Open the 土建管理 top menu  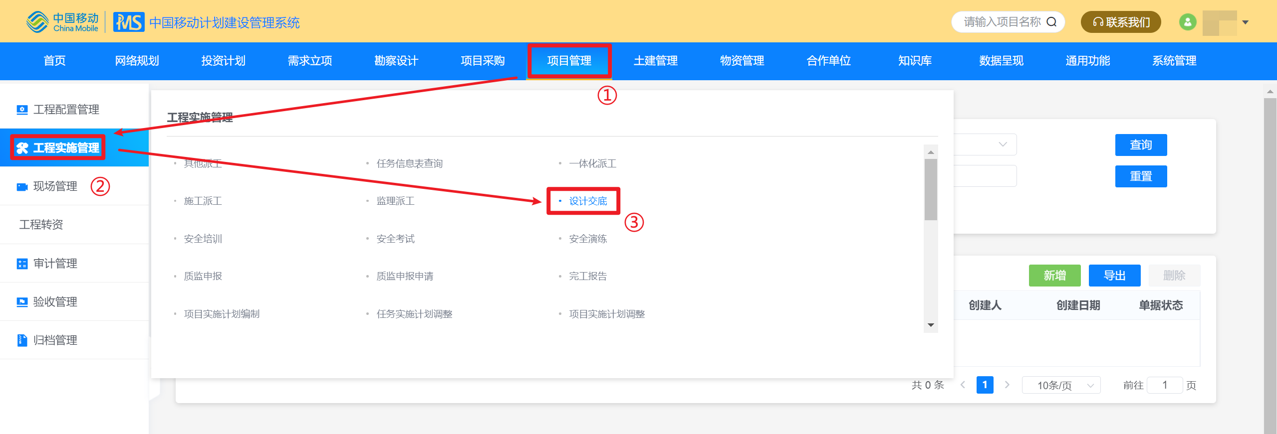[x=655, y=61]
